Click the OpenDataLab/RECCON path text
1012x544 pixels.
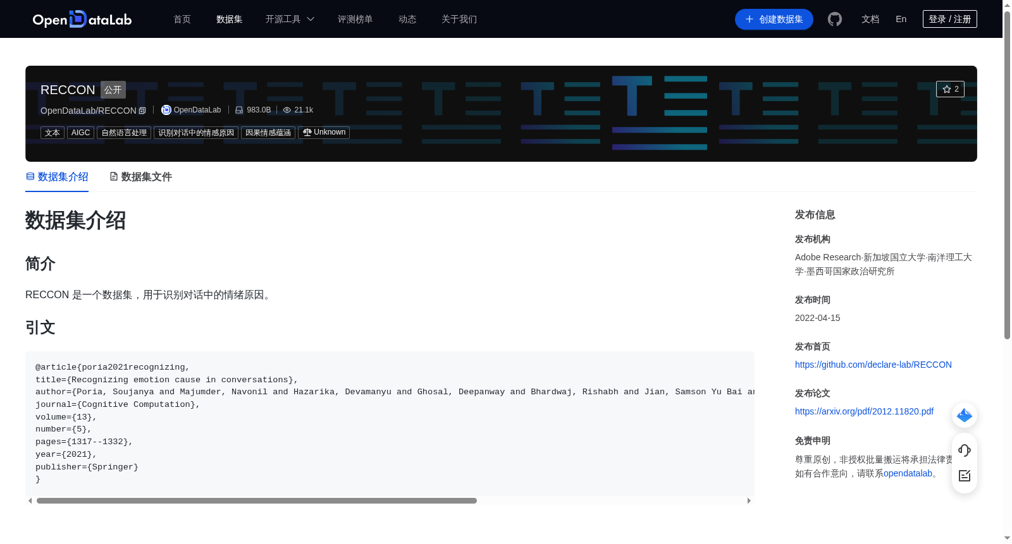[x=89, y=111]
